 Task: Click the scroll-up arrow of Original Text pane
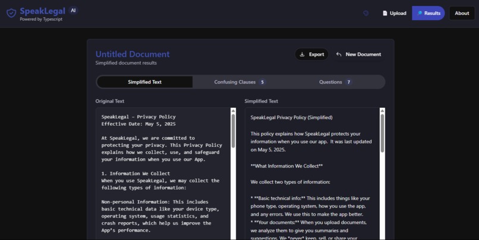(234, 111)
